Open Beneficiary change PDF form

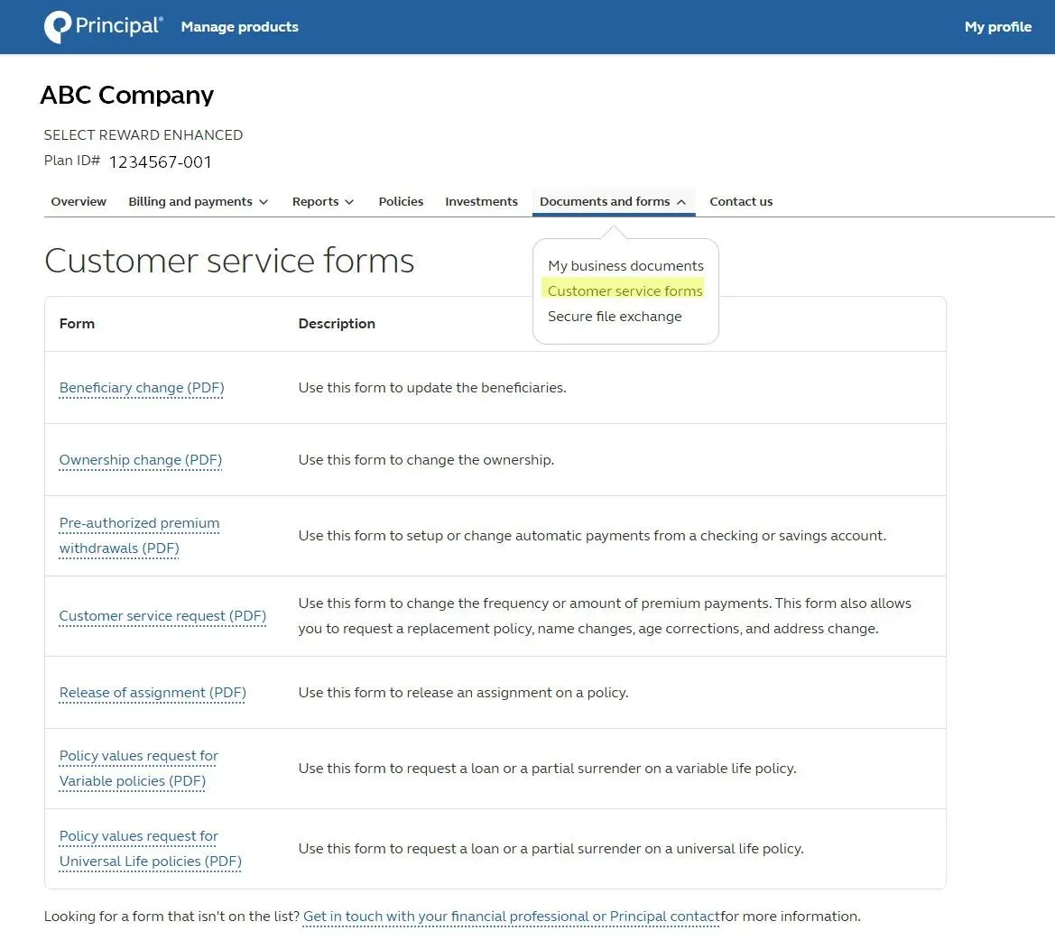tap(142, 387)
